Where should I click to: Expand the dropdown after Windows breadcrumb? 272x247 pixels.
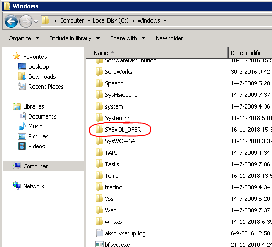[165, 21]
